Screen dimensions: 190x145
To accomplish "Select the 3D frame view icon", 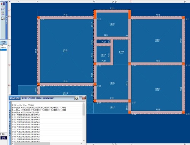I will pyautogui.click(x=3, y=8).
